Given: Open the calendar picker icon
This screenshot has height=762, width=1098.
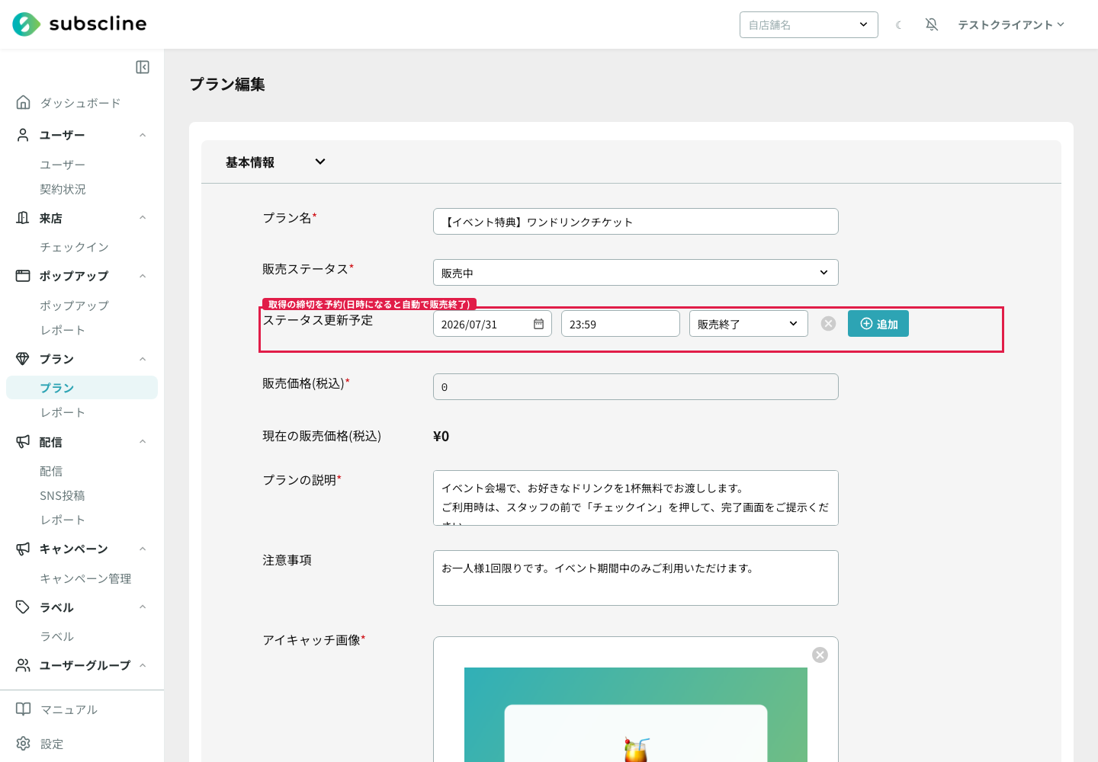Looking at the screenshot, I should 538,324.
